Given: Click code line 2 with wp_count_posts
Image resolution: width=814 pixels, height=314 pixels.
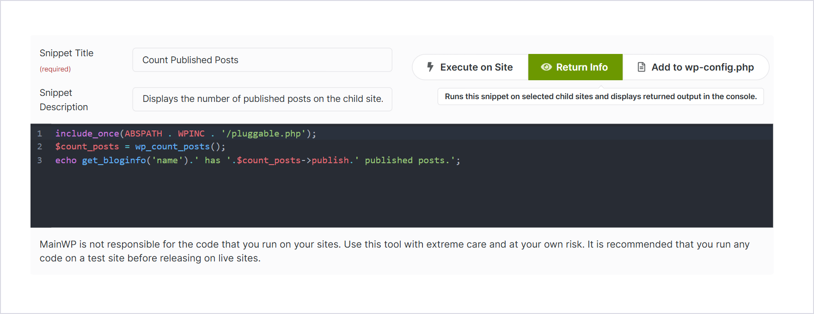Looking at the screenshot, I should (x=141, y=147).
